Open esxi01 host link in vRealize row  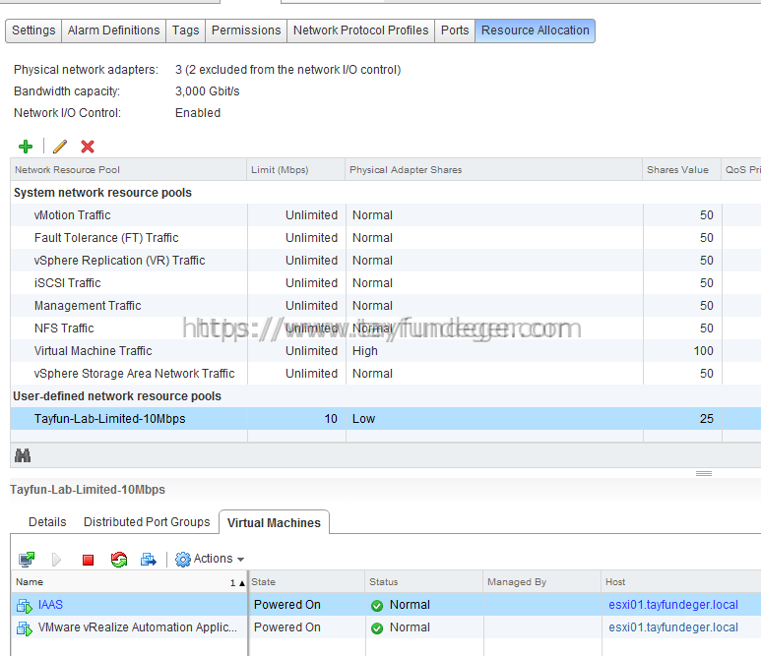pos(673,627)
